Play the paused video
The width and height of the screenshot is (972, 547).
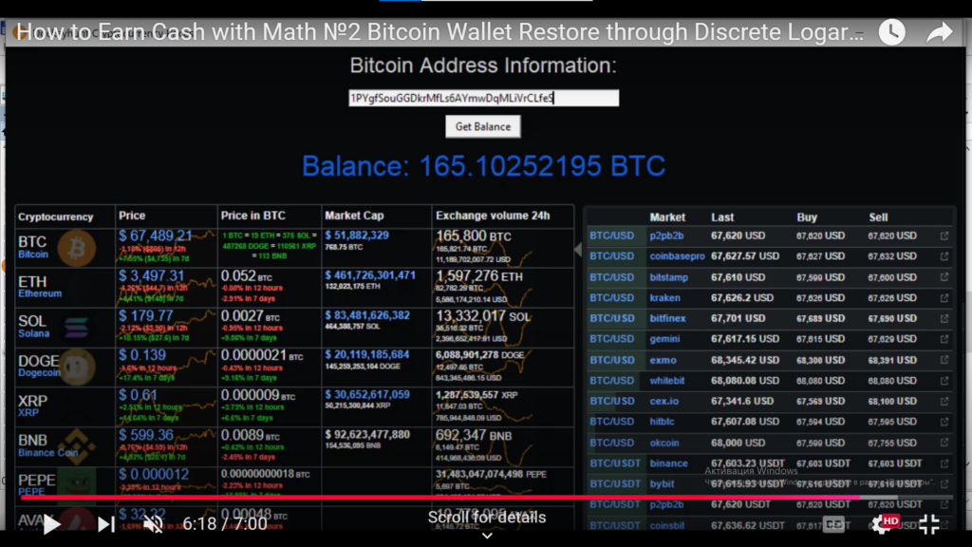pyautogui.click(x=51, y=523)
